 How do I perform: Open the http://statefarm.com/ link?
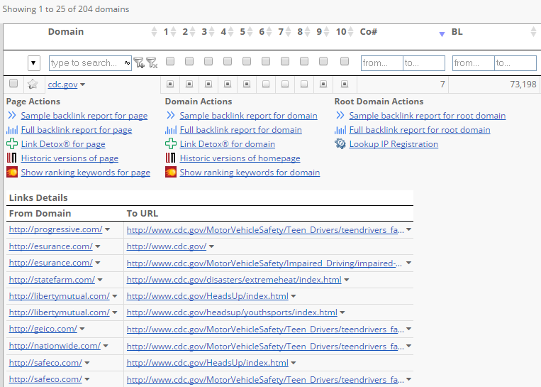coord(52,280)
